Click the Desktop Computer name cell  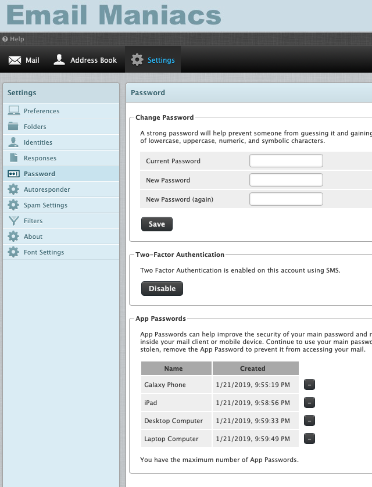[176, 421]
